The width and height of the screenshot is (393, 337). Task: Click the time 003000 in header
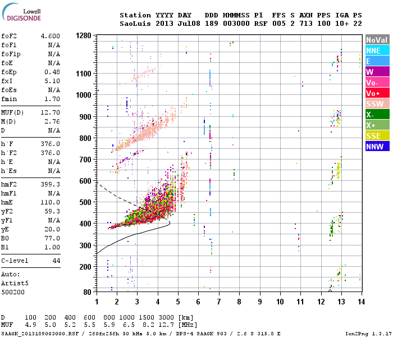pos(236,24)
